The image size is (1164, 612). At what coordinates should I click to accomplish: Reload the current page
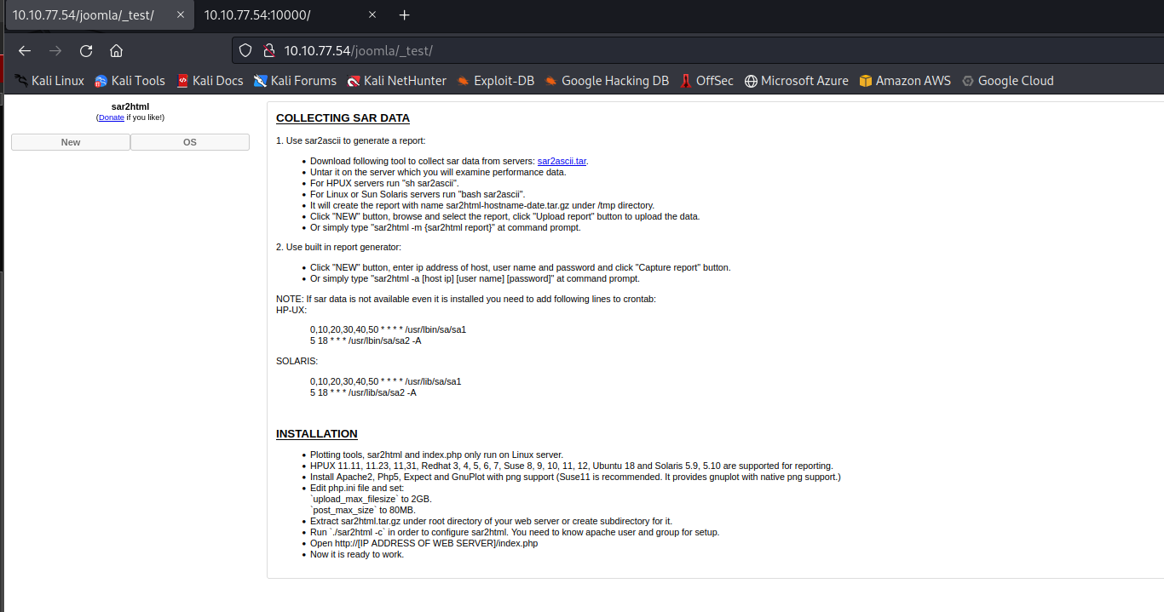(x=86, y=50)
